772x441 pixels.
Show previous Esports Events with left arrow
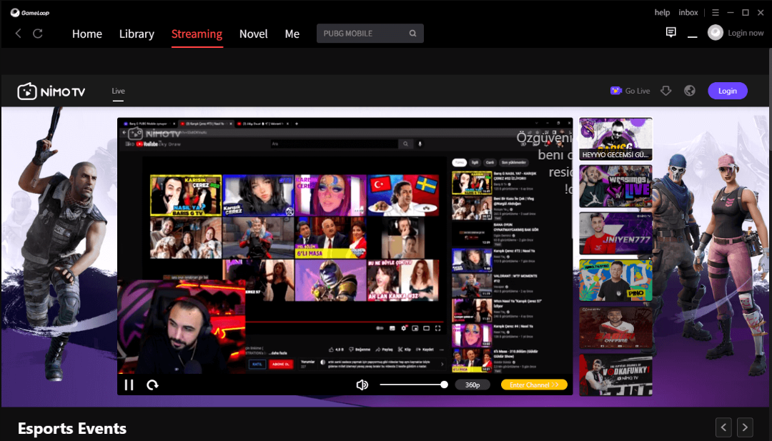pos(723,427)
